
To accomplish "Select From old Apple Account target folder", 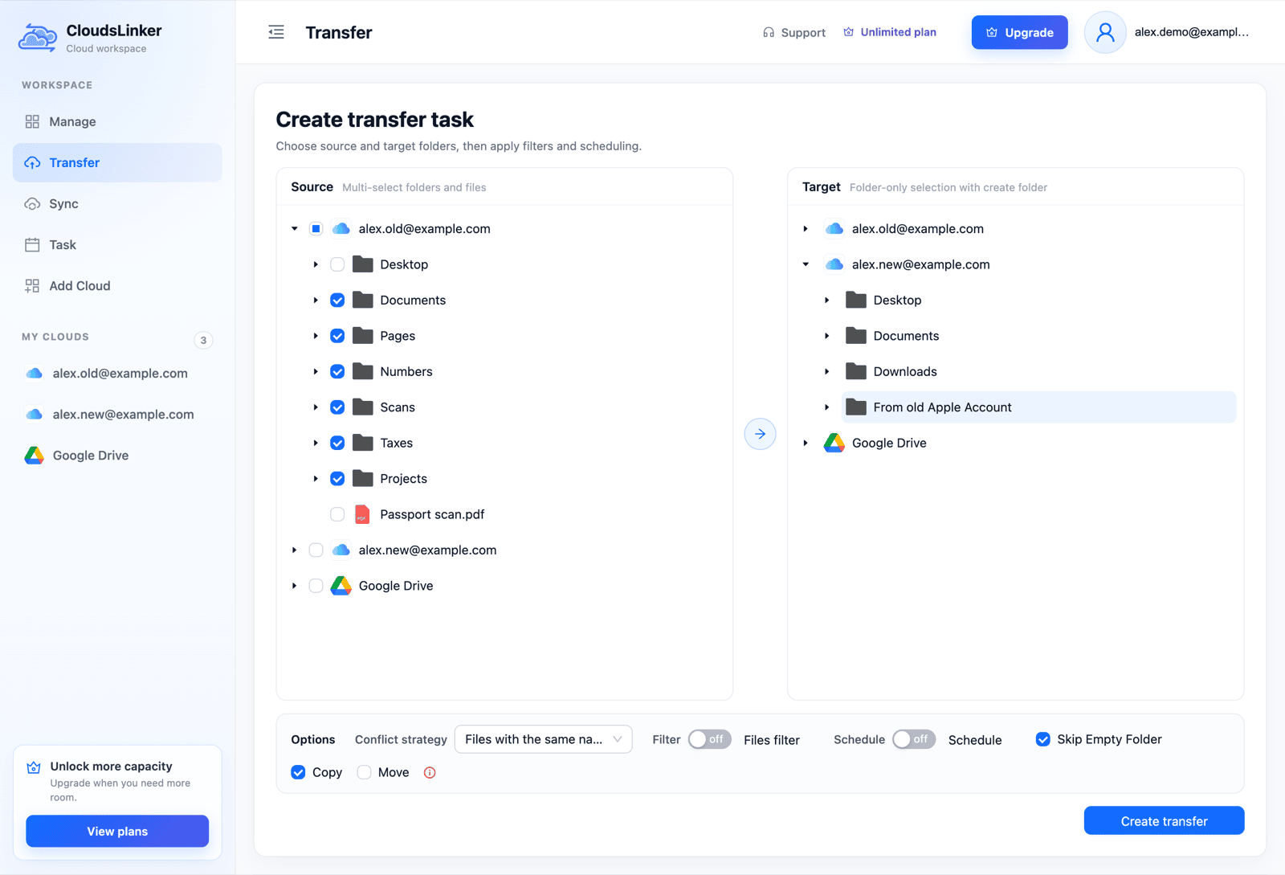I will 1038,407.
